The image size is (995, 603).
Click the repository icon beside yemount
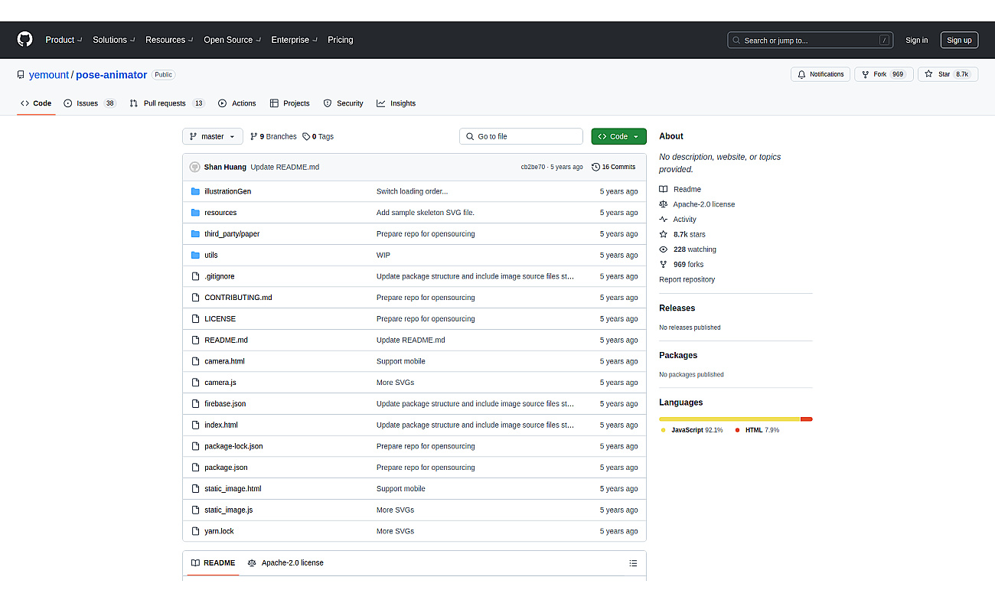21,75
